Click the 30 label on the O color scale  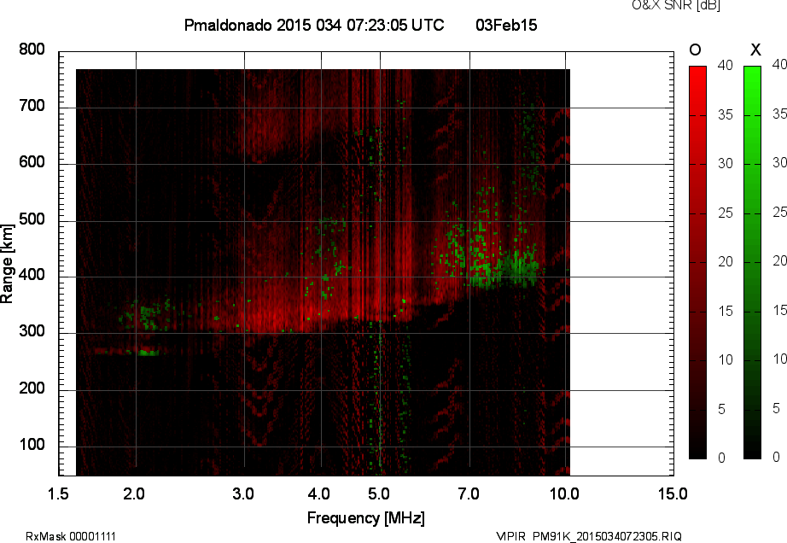click(726, 164)
